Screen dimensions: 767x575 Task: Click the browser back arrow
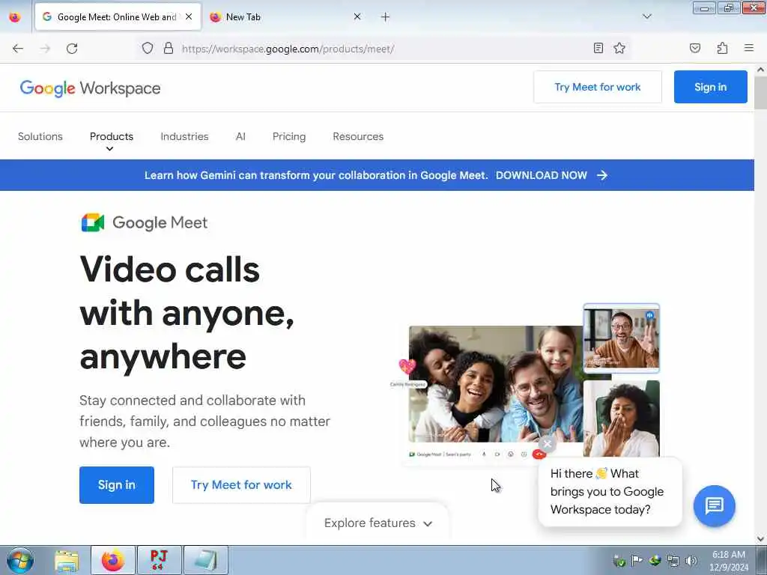[x=18, y=49]
